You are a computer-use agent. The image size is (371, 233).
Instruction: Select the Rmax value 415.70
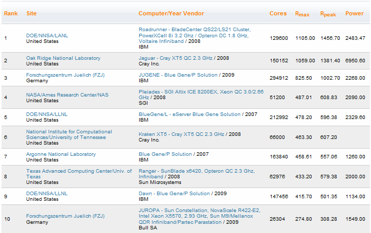pyautogui.click(x=303, y=196)
